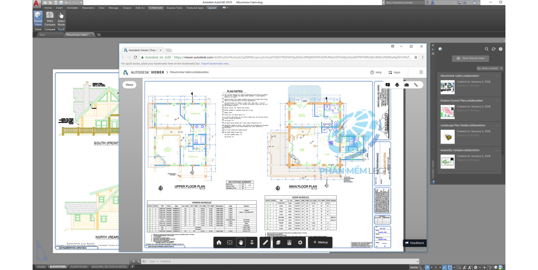
Task: Open the Landscape Plan Model thumbnail
Action: [447, 137]
